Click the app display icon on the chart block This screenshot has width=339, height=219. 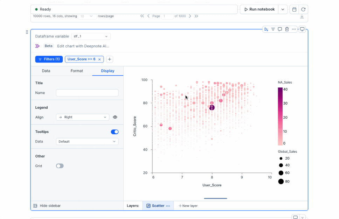pyautogui.click(x=302, y=29)
